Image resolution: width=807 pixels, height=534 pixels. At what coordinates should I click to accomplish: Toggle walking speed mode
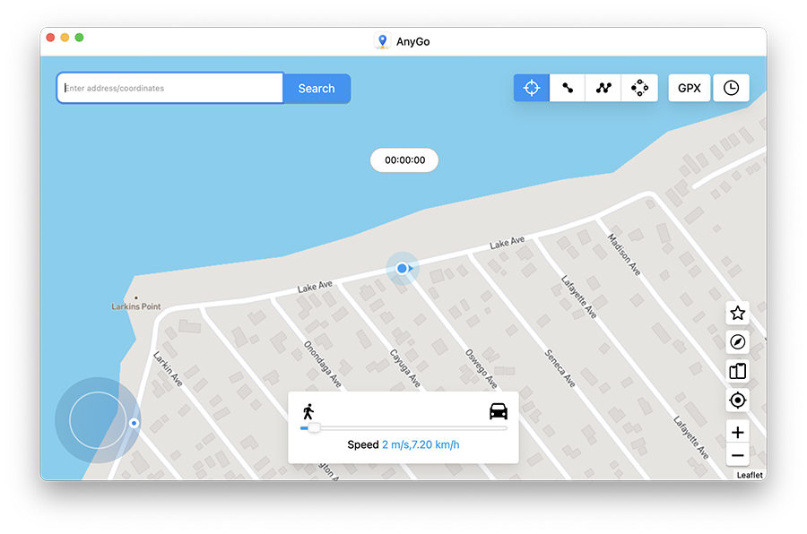[309, 409]
